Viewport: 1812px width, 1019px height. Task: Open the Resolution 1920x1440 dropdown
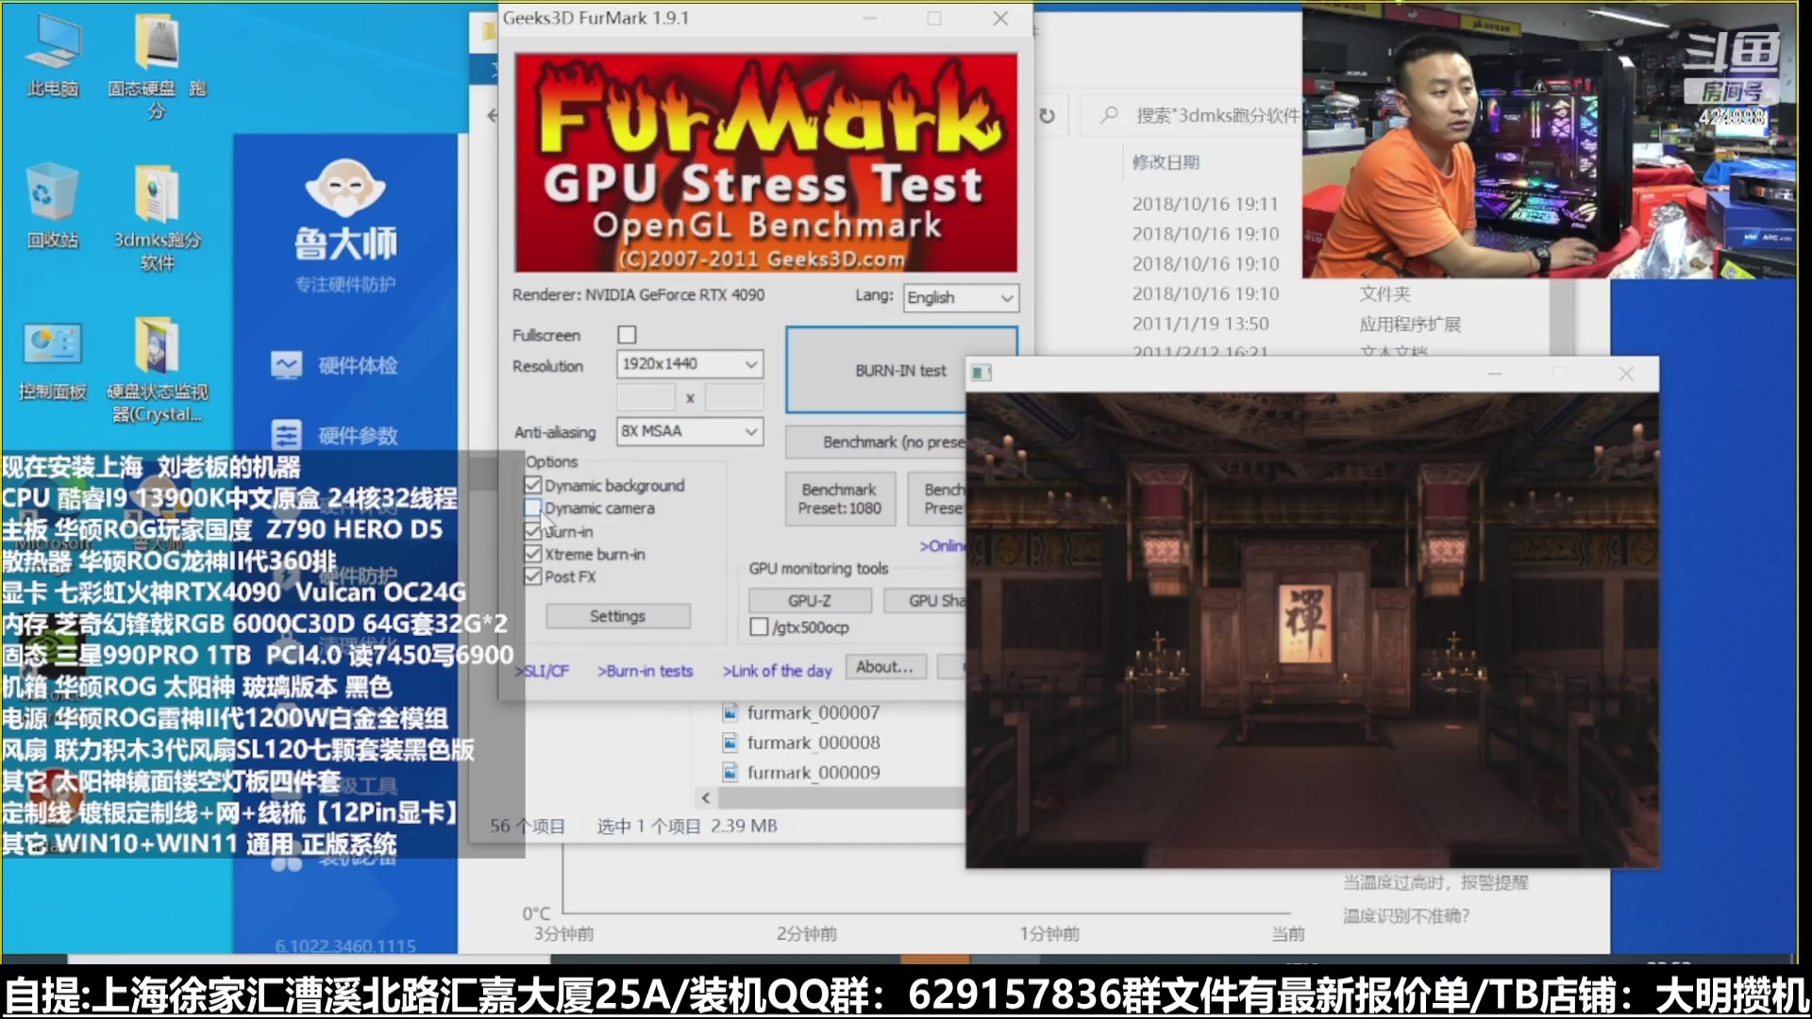689,364
